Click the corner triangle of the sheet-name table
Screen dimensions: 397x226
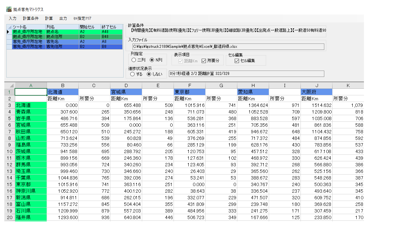click(x=10, y=27)
